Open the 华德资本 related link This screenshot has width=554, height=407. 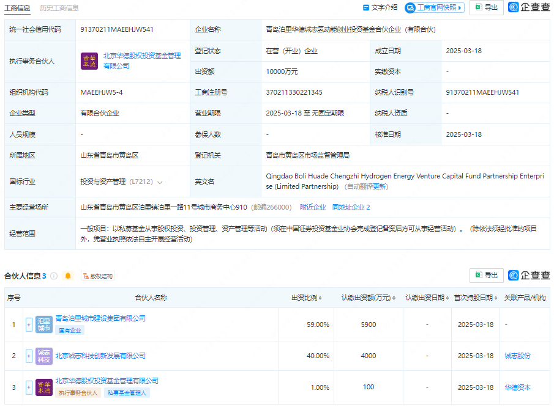click(518, 387)
